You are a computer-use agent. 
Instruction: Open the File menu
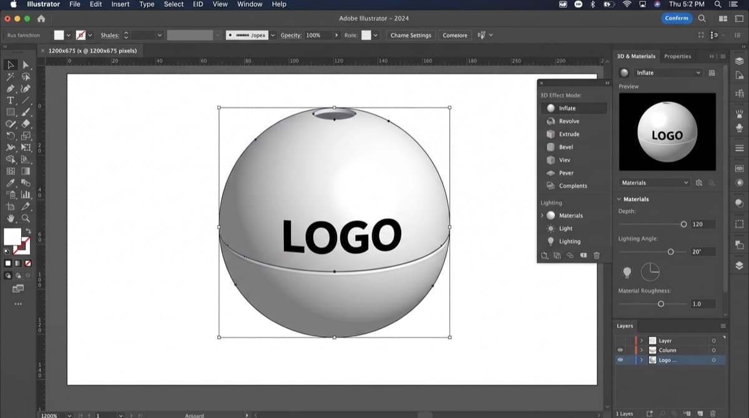click(75, 4)
